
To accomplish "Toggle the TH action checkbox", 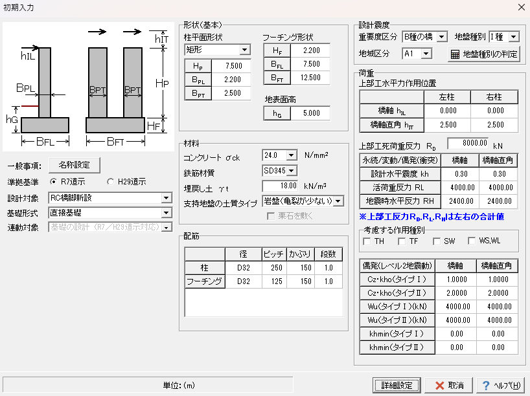I will (367, 241).
